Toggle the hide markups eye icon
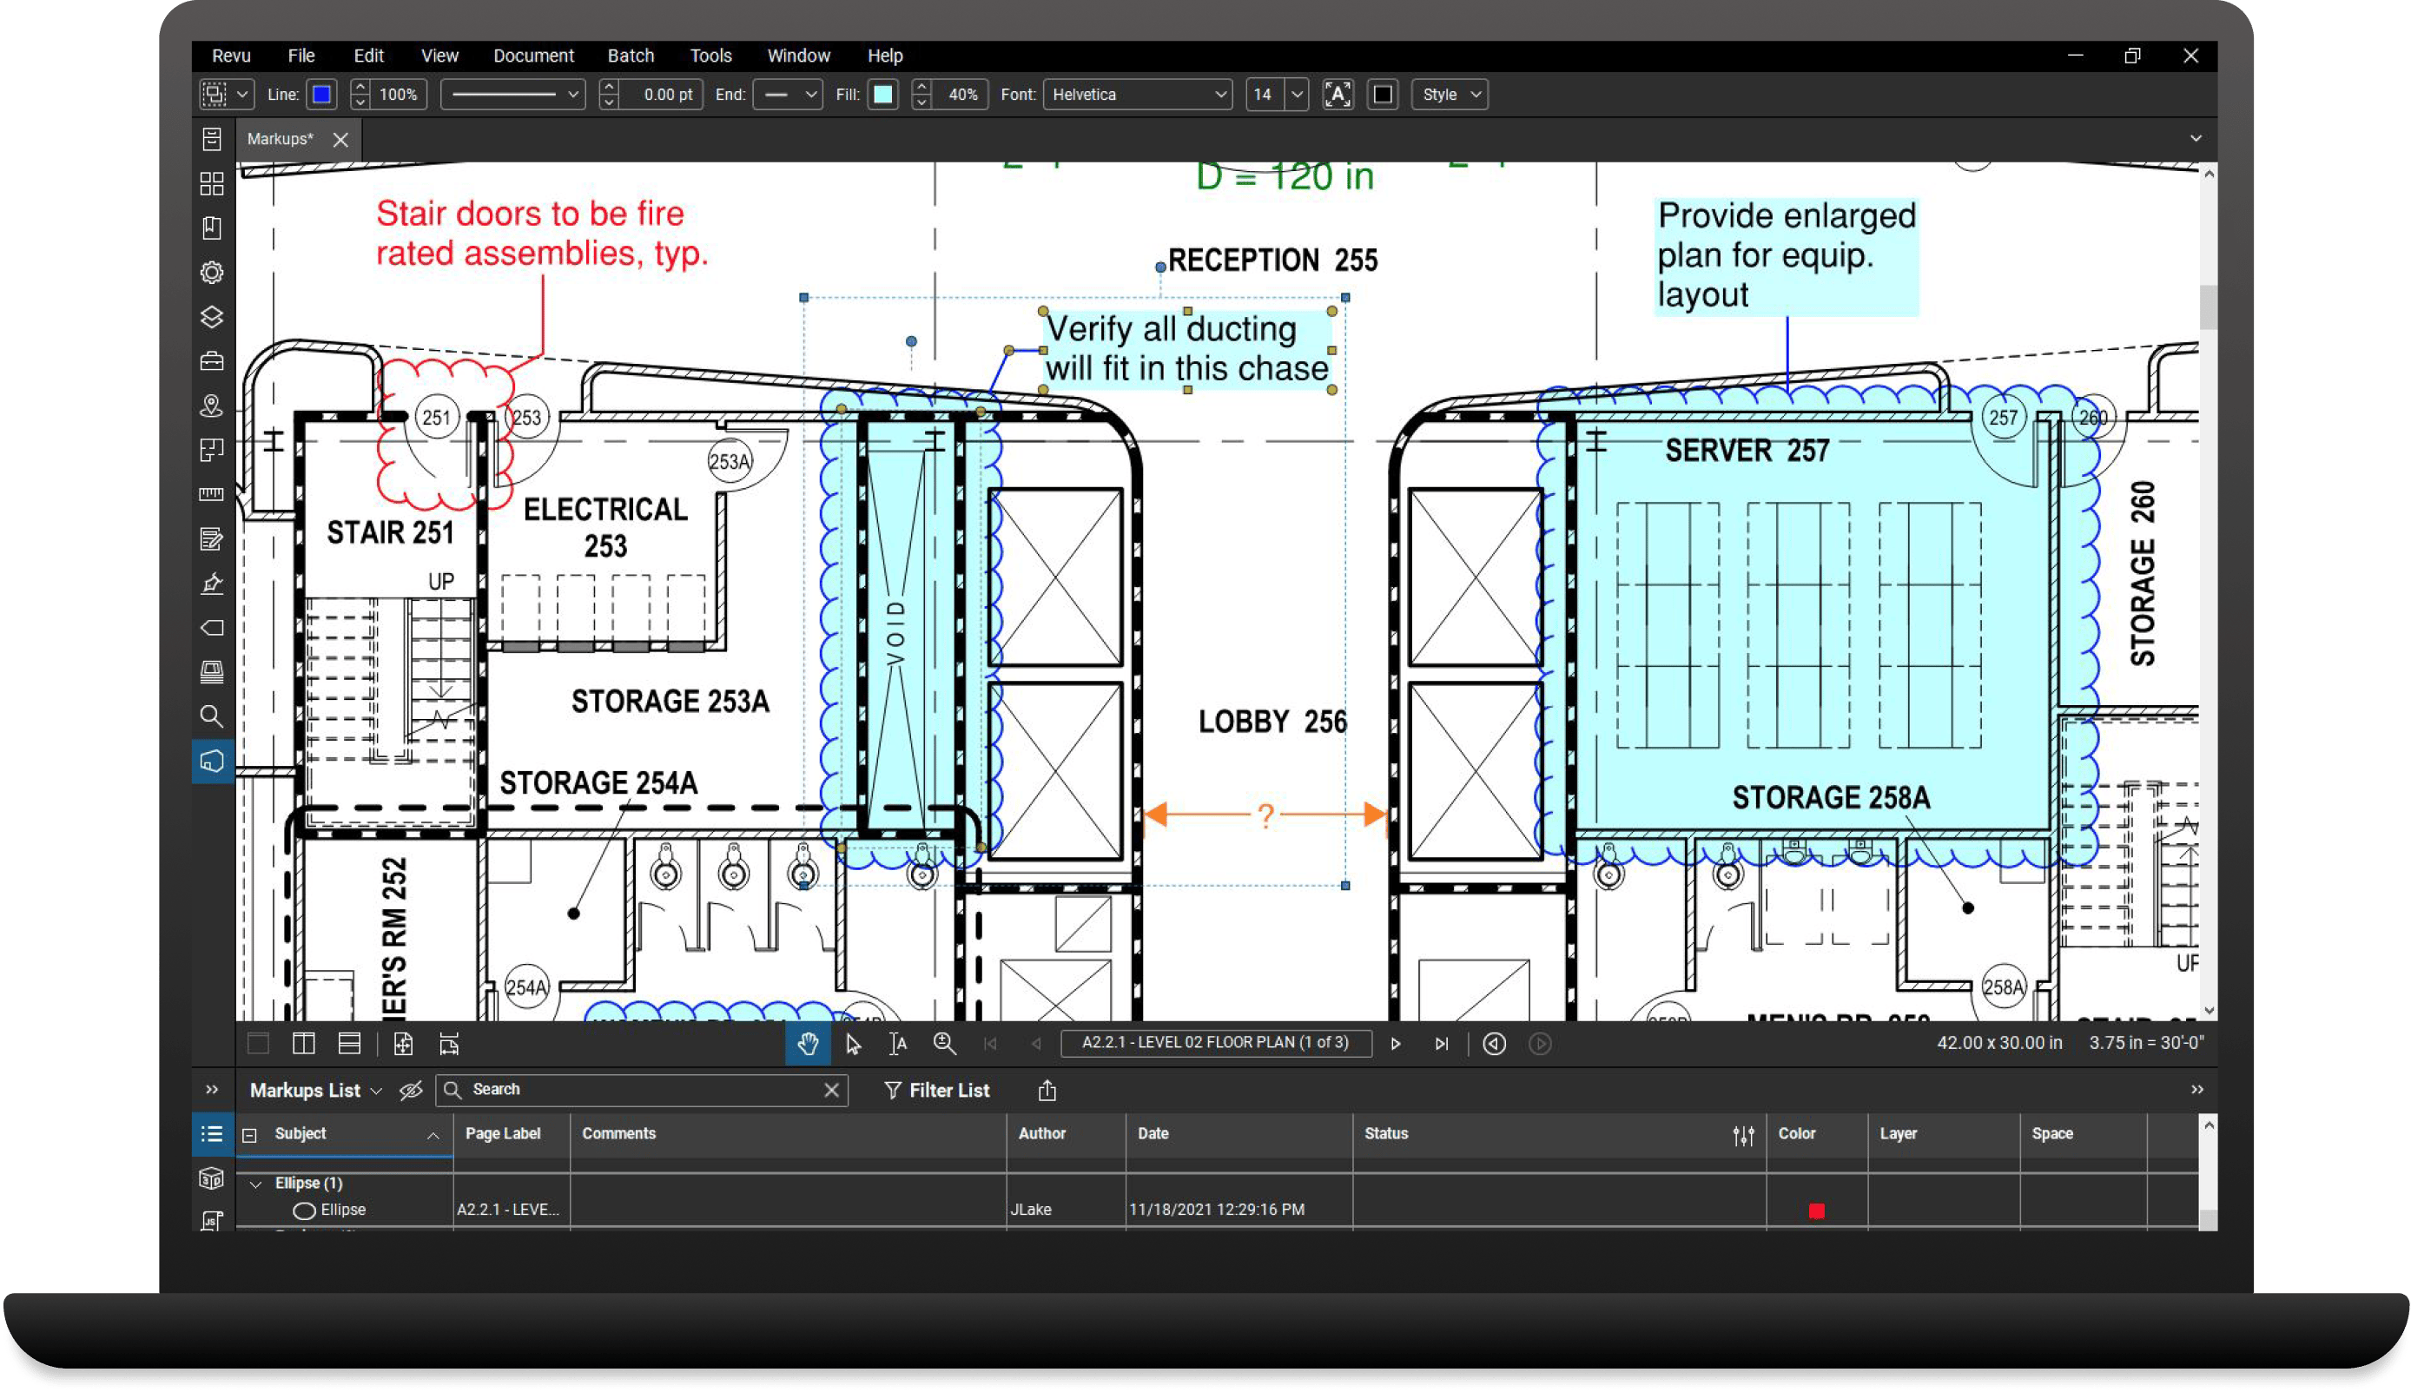 (411, 1090)
